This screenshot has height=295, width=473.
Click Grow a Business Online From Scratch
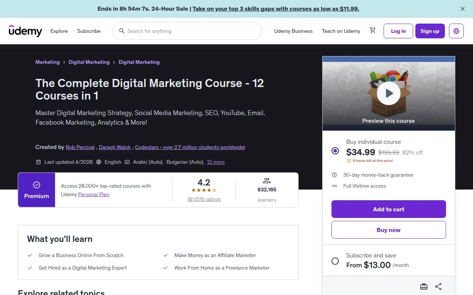tap(81, 255)
